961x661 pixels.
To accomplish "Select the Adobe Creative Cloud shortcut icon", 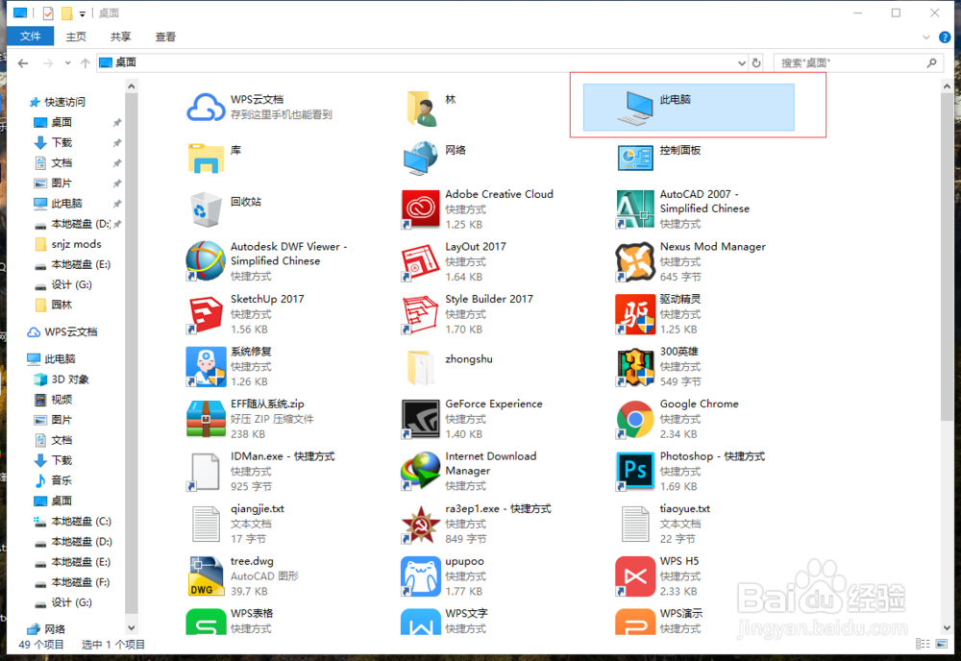I will [421, 209].
